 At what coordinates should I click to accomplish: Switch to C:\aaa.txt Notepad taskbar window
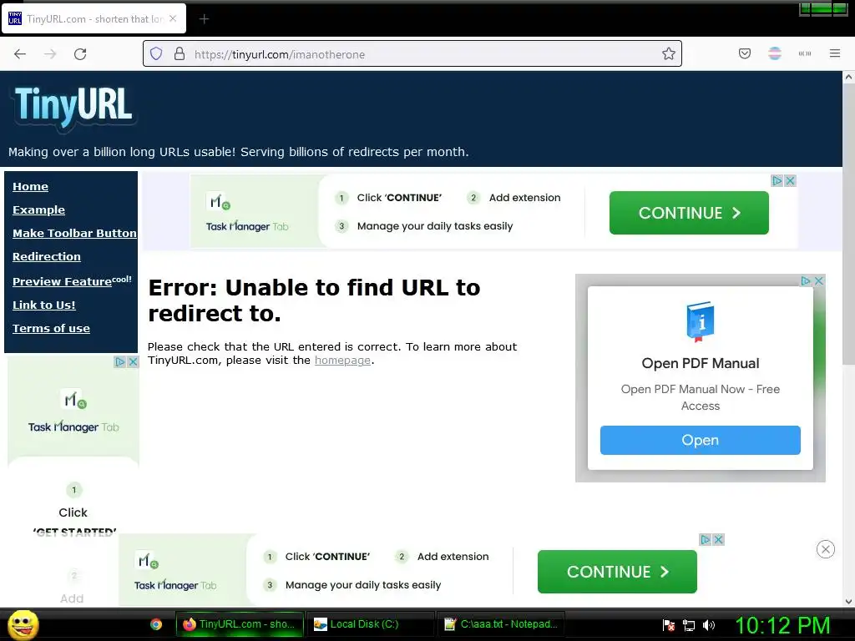501,624
